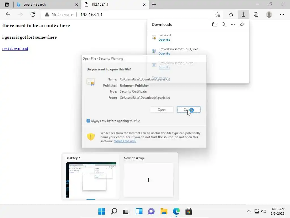Open more options in Downloads panel
This screenshot has height=218, width=290.
[x=233, y=24]
